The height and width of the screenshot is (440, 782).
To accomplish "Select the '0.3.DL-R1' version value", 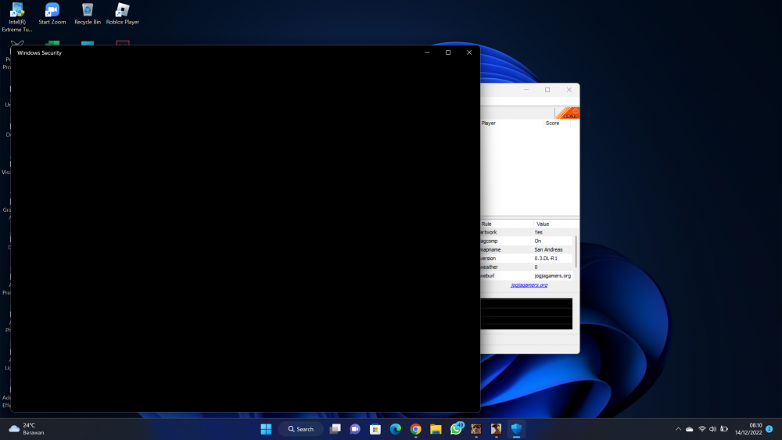I will click(x=546, y=258).
